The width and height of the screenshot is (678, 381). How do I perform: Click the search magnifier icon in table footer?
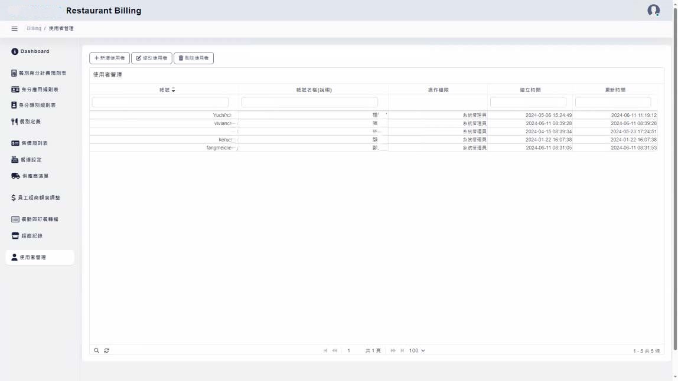[97, 350]
